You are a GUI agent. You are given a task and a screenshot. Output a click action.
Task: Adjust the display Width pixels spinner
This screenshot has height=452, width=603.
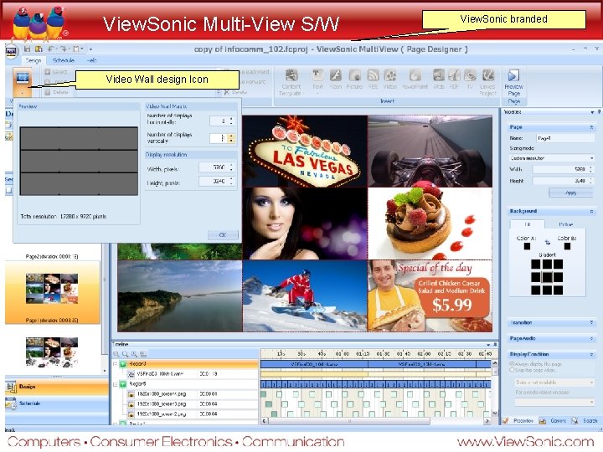point(231,167)
